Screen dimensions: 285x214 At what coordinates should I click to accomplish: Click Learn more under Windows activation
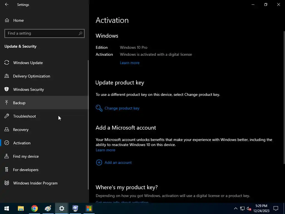130,63
